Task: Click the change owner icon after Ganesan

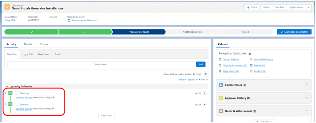Action: tap(98, 20)
